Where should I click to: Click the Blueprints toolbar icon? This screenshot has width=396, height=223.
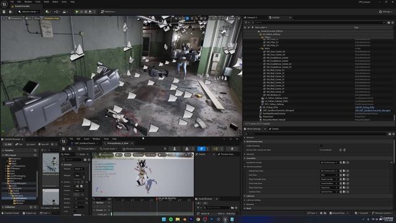click(x=56, y=12)
